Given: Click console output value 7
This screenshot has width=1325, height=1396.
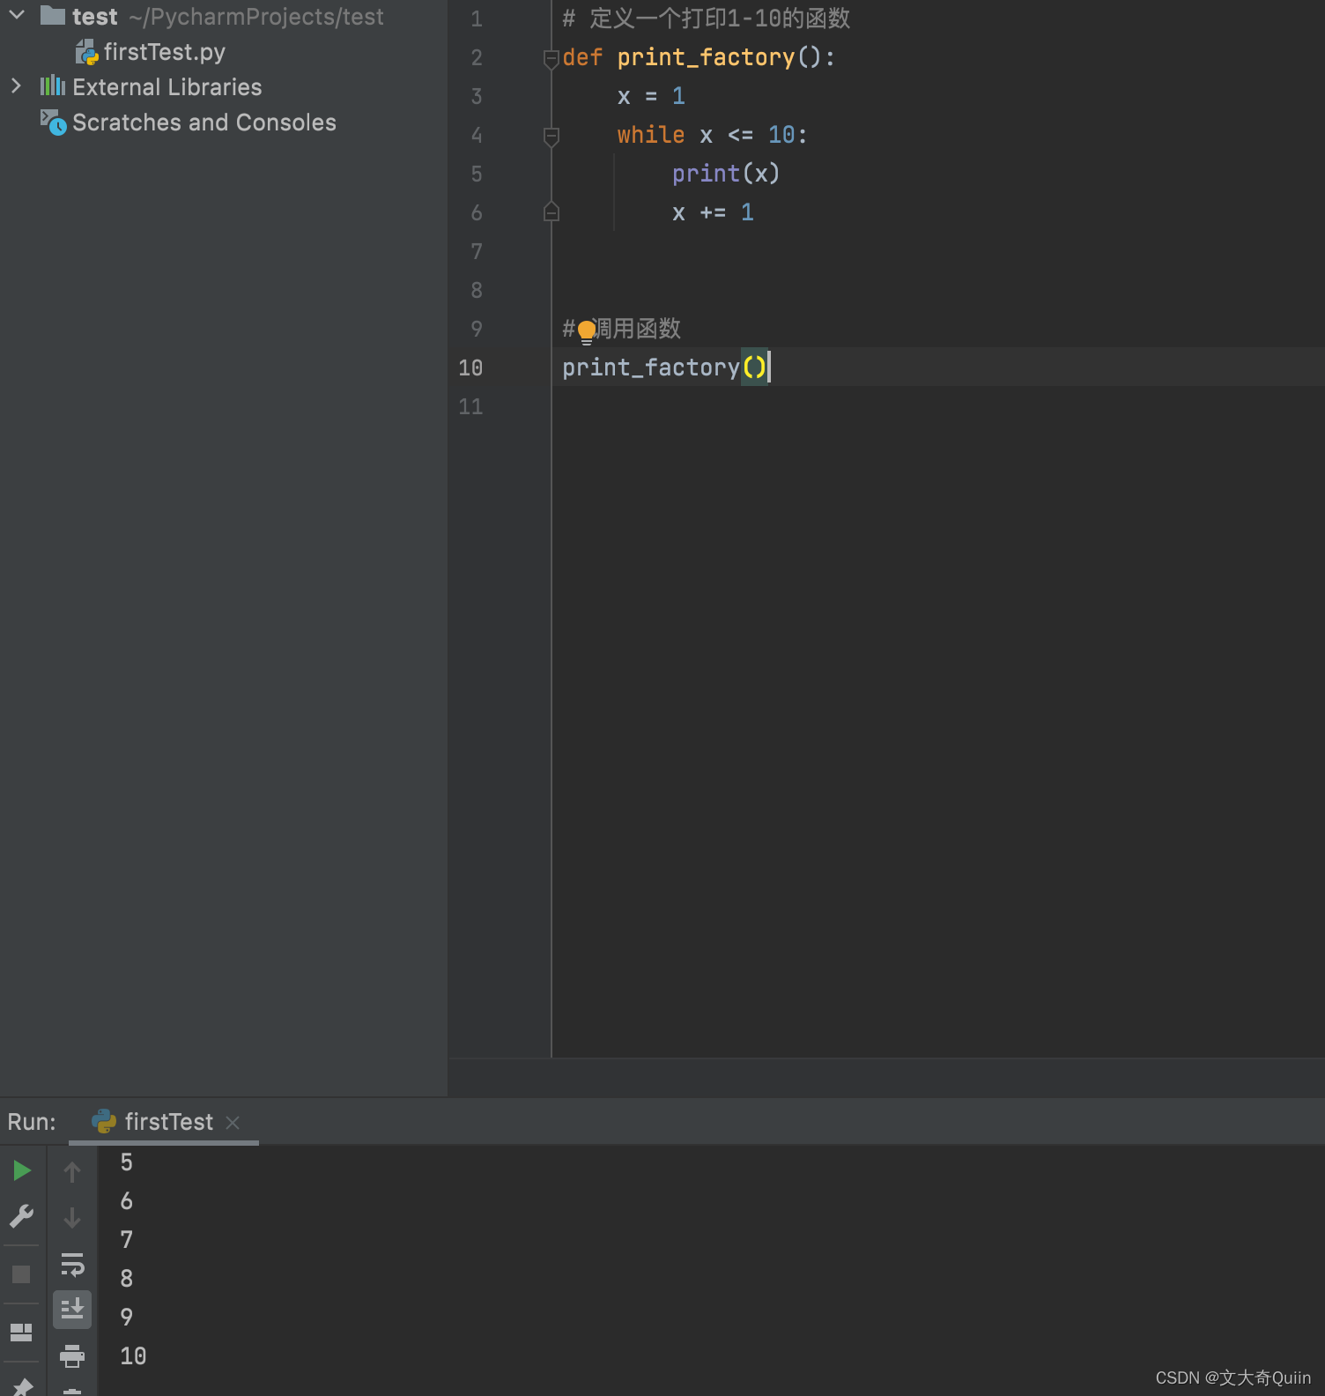Looking at the screenshot, I should pos(126,1240).
